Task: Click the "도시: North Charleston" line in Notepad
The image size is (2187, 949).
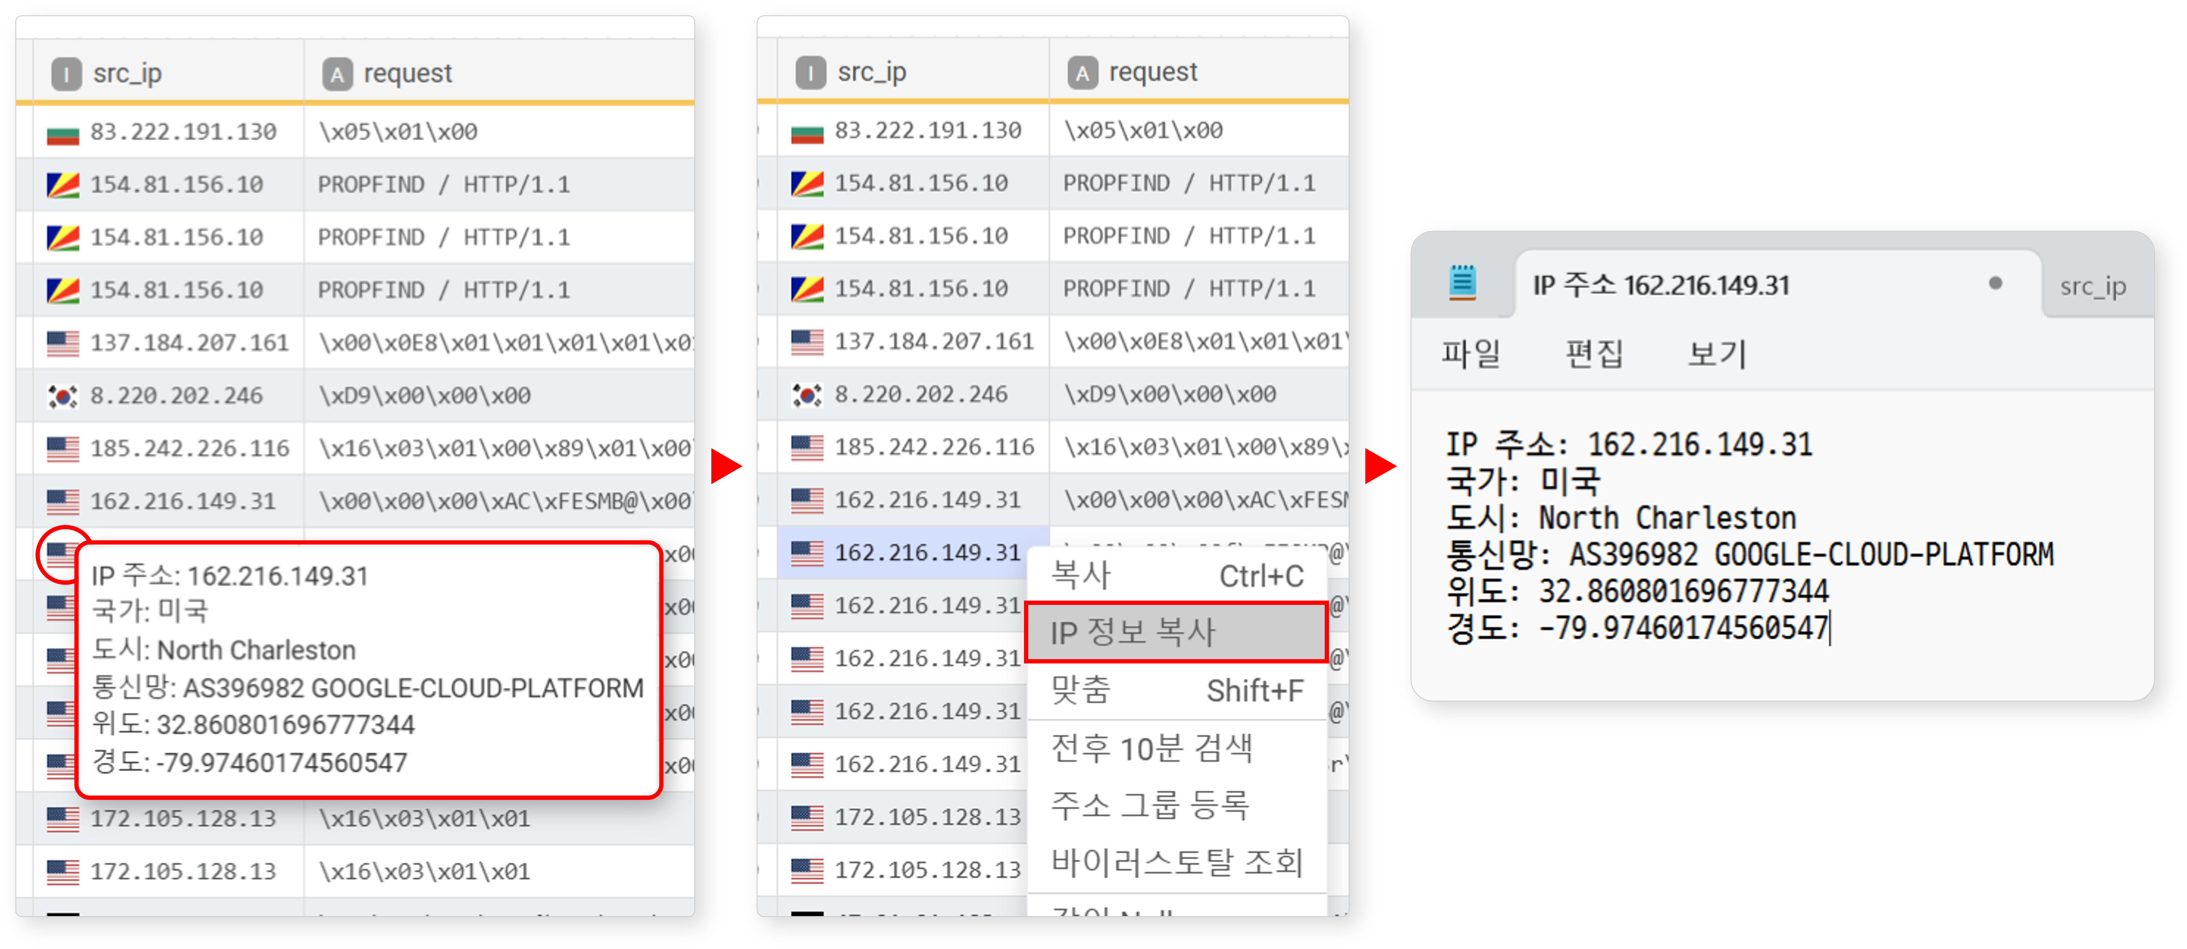Action: 1621,518
